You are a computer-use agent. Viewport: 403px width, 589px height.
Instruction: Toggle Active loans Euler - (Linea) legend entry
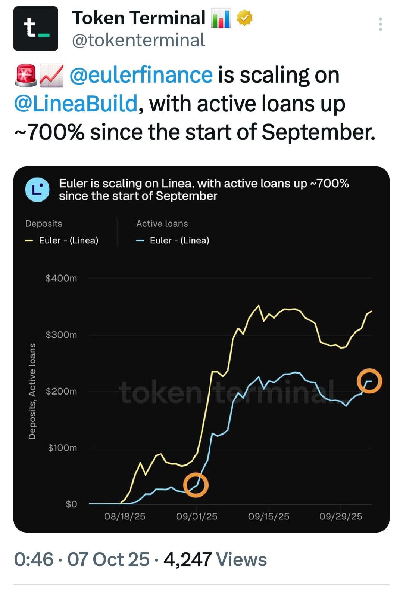point(179,240)
